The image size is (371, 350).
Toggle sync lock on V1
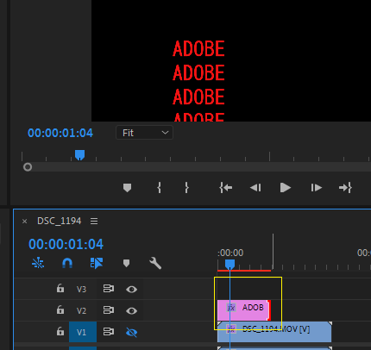[x=109, y=332]
